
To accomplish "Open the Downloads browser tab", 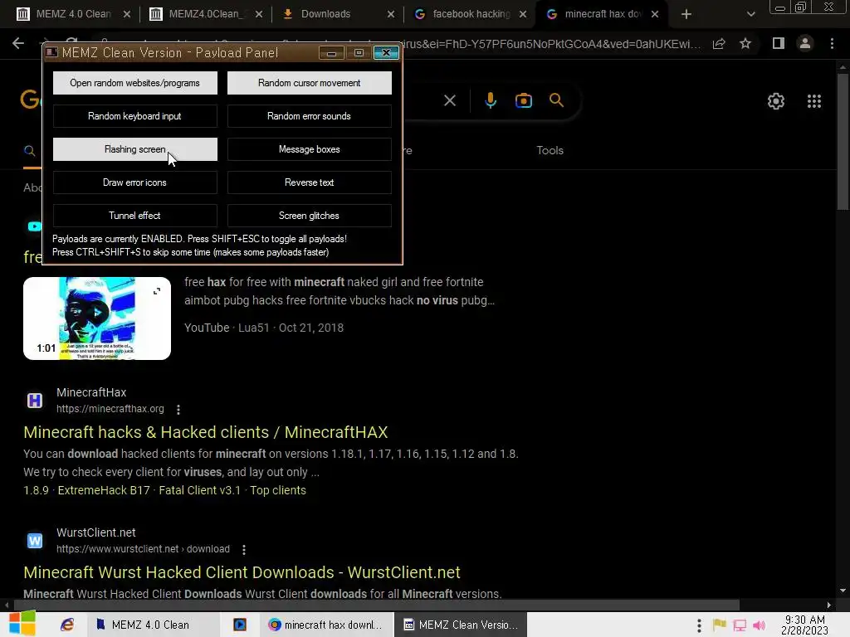I will (x=325, y=14).
